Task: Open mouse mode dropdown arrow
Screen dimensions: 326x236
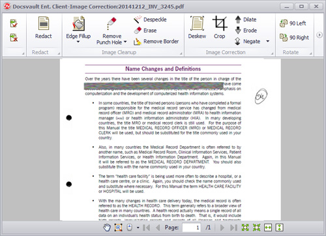Action: (138, 228)
